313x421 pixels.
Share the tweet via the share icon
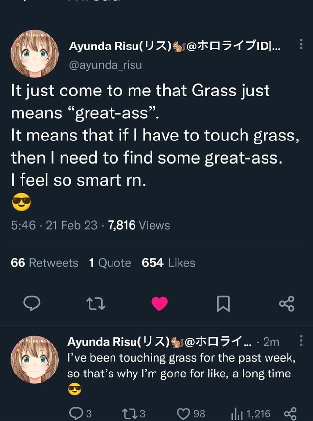[288, 304]
